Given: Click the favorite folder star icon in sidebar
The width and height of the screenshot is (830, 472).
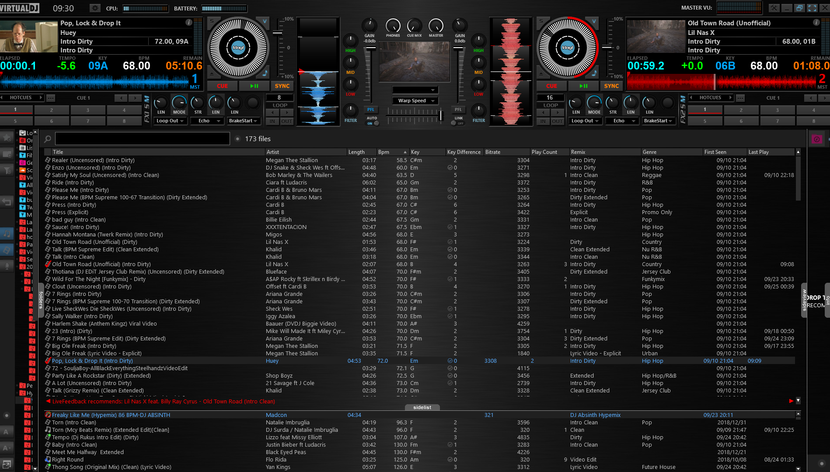Looking at the screenshot, I should pos(7,138).
